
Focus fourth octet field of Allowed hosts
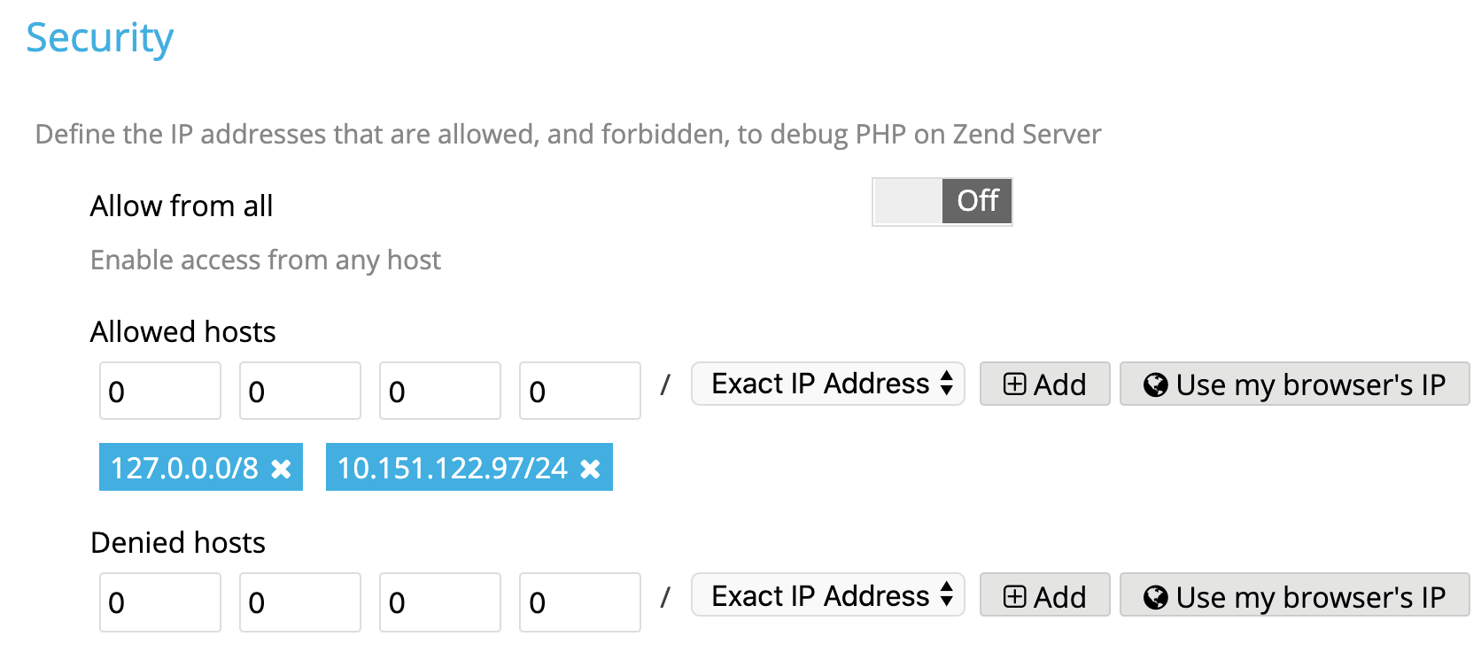tap(580, 391)
